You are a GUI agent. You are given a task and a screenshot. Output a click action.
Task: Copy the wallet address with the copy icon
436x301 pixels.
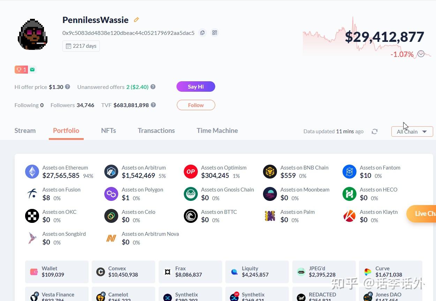tap(202, 33)
